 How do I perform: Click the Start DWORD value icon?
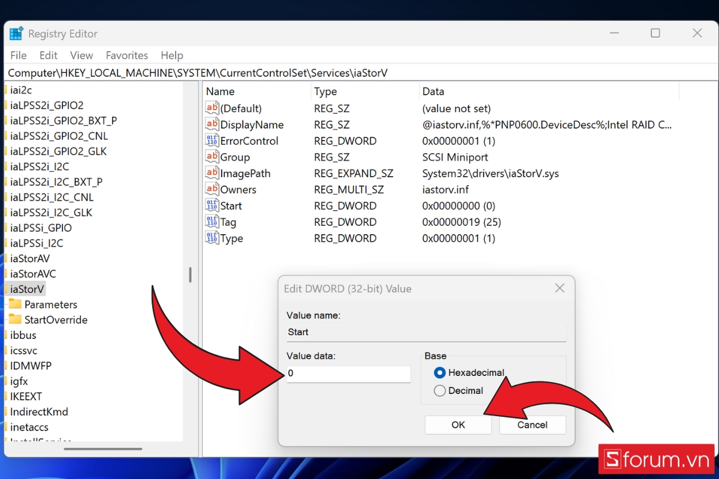[212, 205]
